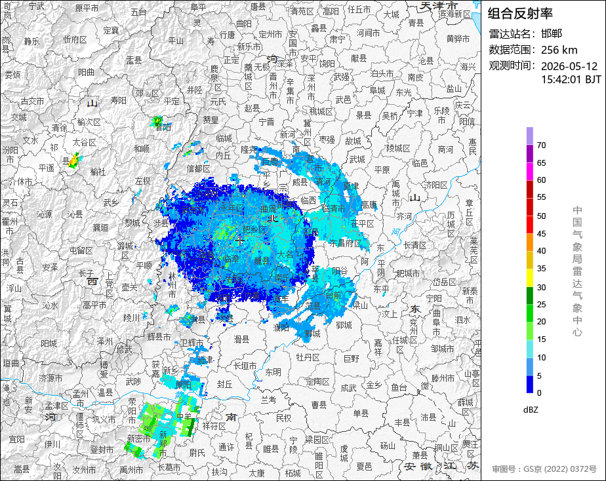This screenshot has height=481, width=606.
Task: Click the 组合反射率 title
Action: [x=520, y=14]
